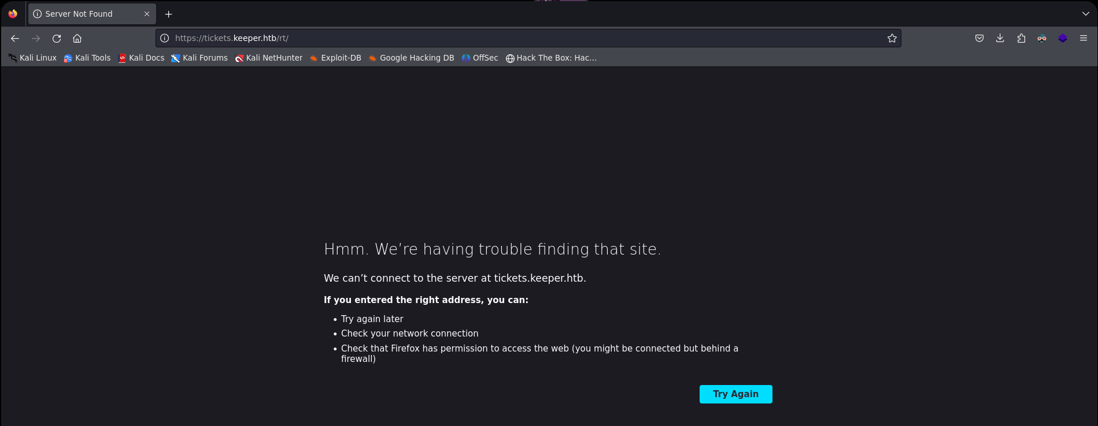Open a new tab
This screenshot has width=1098, height=426.
click(x=169, y=14)
